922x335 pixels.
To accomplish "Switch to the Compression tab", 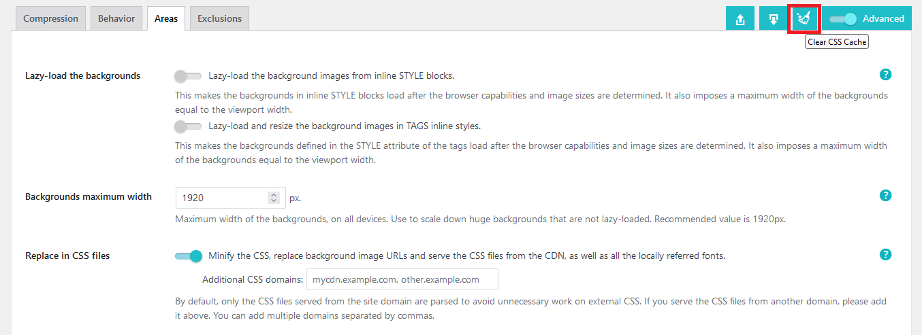I will click(51, 18).
